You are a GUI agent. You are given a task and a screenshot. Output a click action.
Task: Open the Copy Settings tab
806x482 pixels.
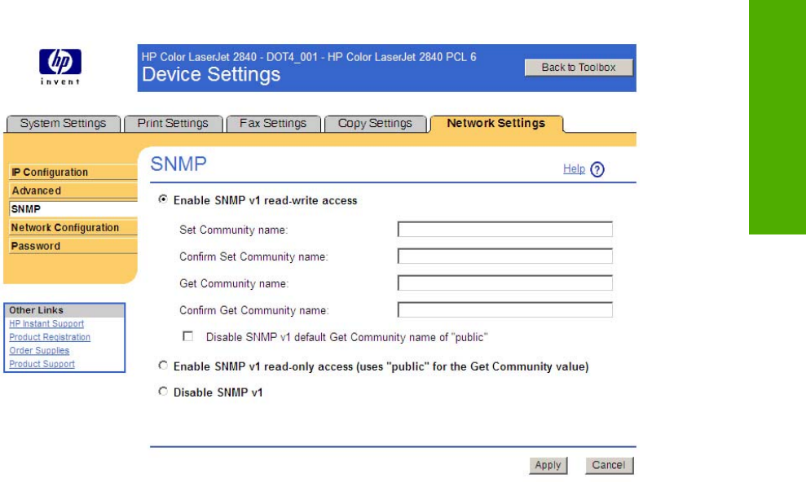[x=375, y=124]
